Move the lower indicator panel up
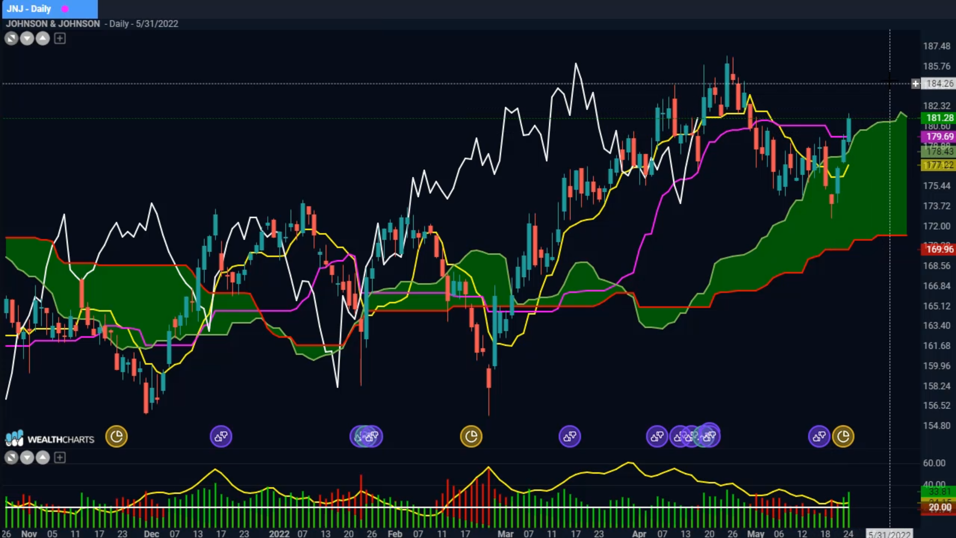The image size is (956, 538). tap(43, 457)
